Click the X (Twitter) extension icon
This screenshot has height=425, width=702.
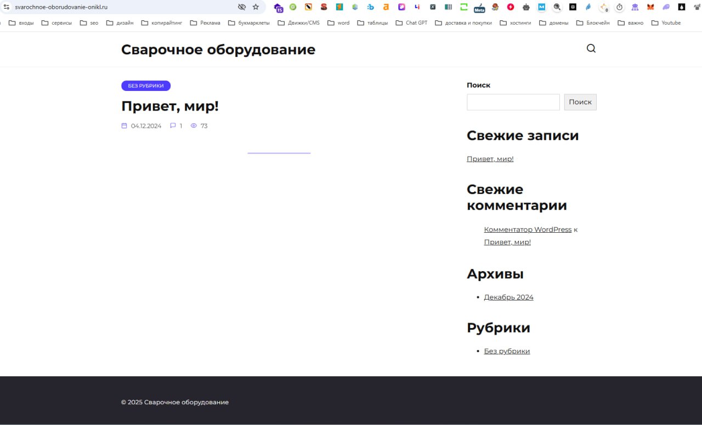coord(432,7)
